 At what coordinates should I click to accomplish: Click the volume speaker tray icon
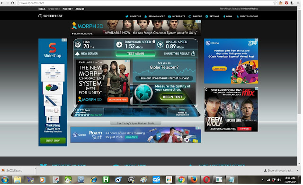(279, 180)
